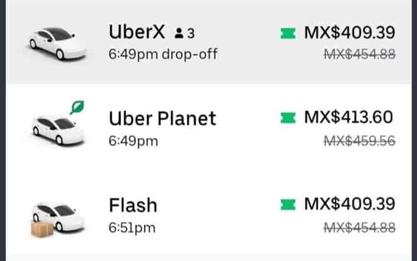Tap Uber Planet original price MX$459.56

pyautogui.click(x=359, y=140)
